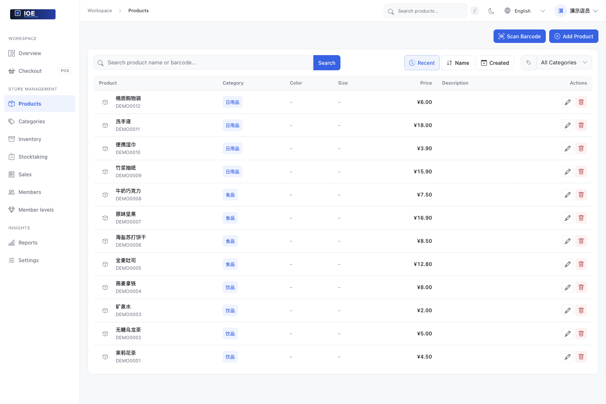This screenshot has width=606, height=404.
Task: Open the All Categories filter dropdown
Action: pos(564,63)
